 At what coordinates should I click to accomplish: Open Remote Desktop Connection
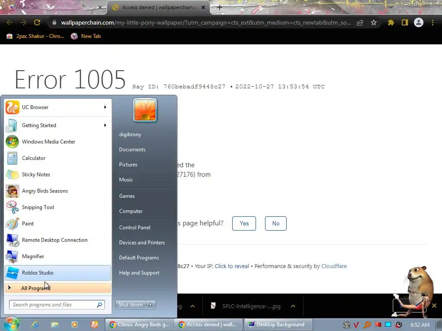pos(57,240)
